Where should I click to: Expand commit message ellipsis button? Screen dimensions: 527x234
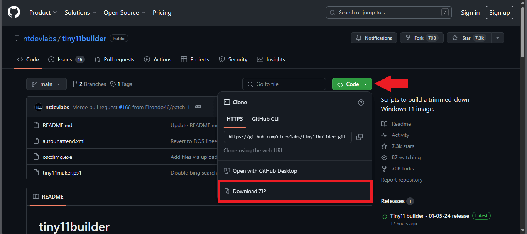click(x=198, y=107)
